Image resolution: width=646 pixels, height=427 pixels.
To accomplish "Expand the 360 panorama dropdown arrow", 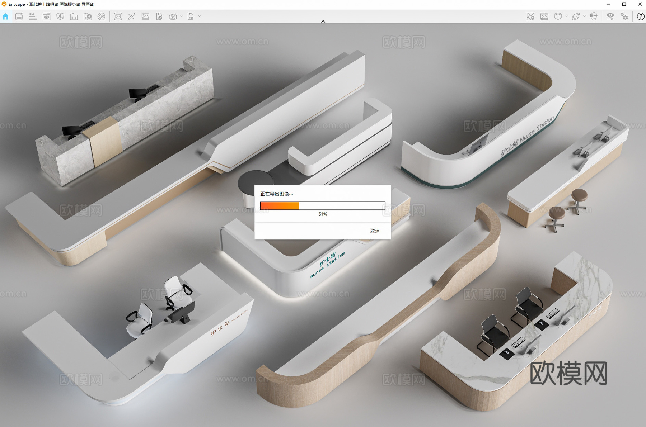I will (x=182, y=16).
